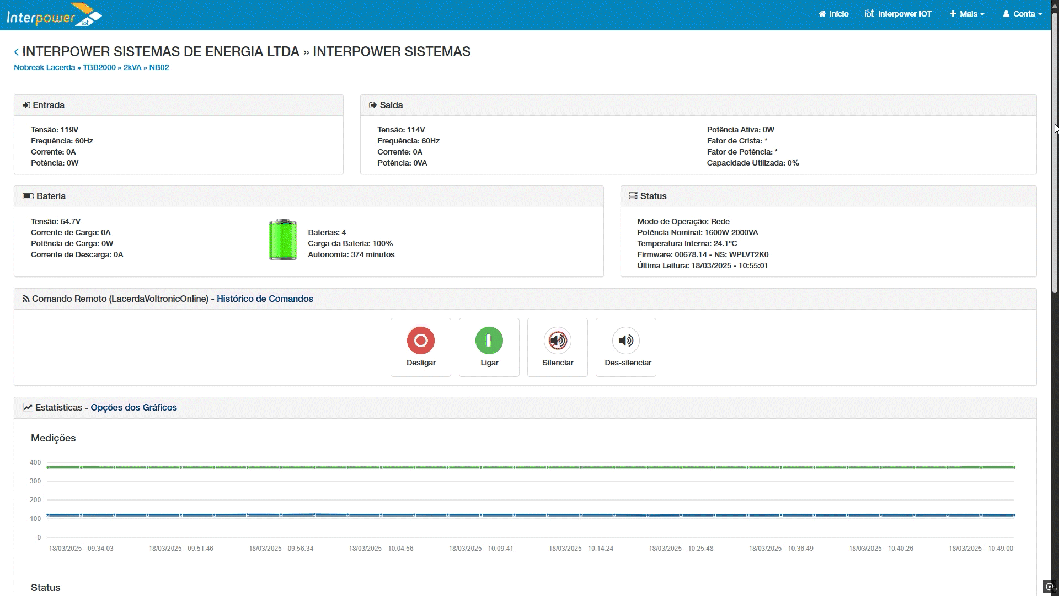
Task: Click the Silenciar muted speaker icon
Action: click(x=558, y=340)
